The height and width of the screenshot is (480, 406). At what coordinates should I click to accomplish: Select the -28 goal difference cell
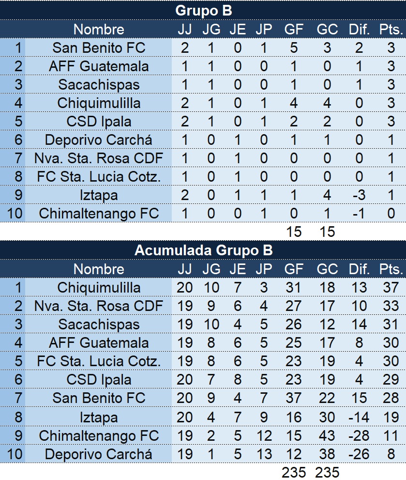[x=359, y=435]
